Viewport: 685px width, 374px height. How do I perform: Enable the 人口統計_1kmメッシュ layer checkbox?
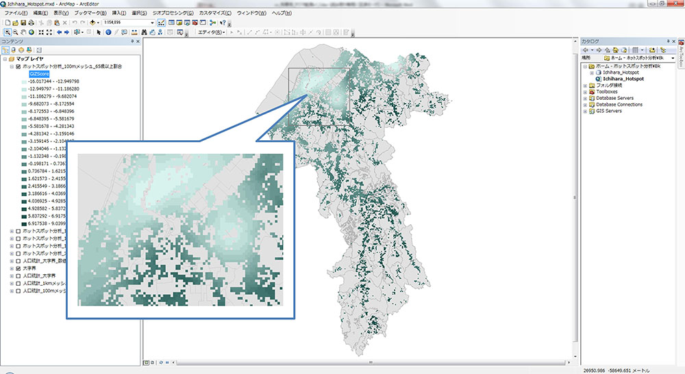tap(18, 283)
